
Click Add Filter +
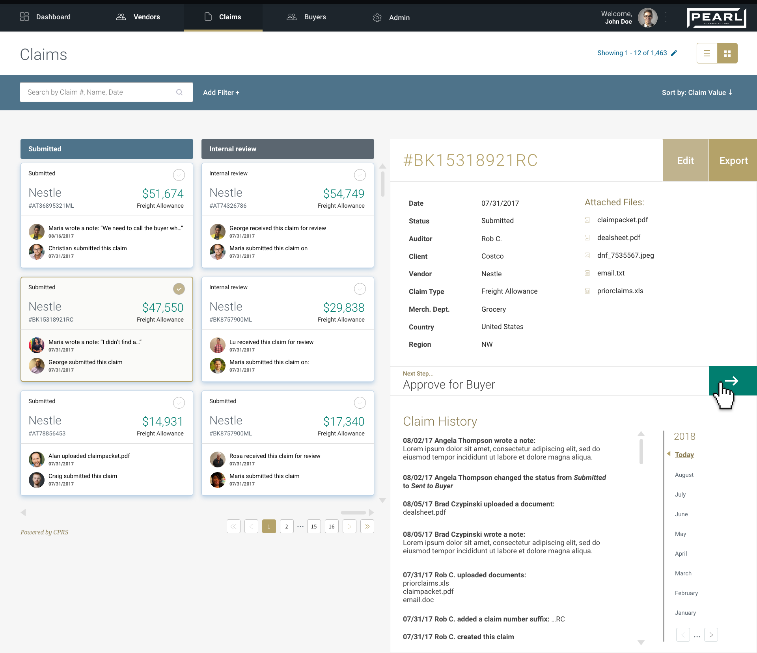click(x=221, y=93)
